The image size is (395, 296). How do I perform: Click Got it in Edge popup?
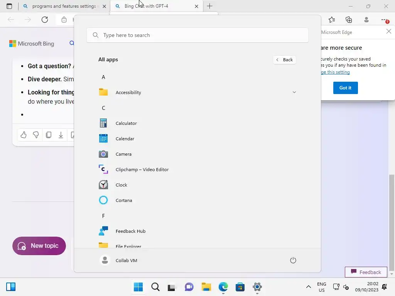click(345, 88)
